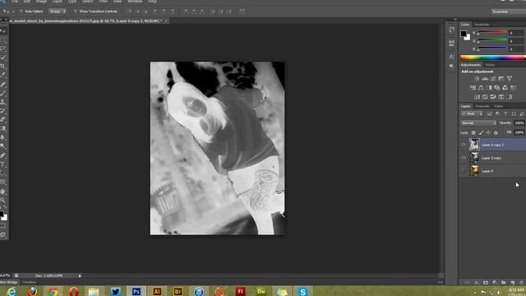The image size is (526, 296).
Task: Select the Layer 0 copy thumbnail
Action: (x=474, y=158)
